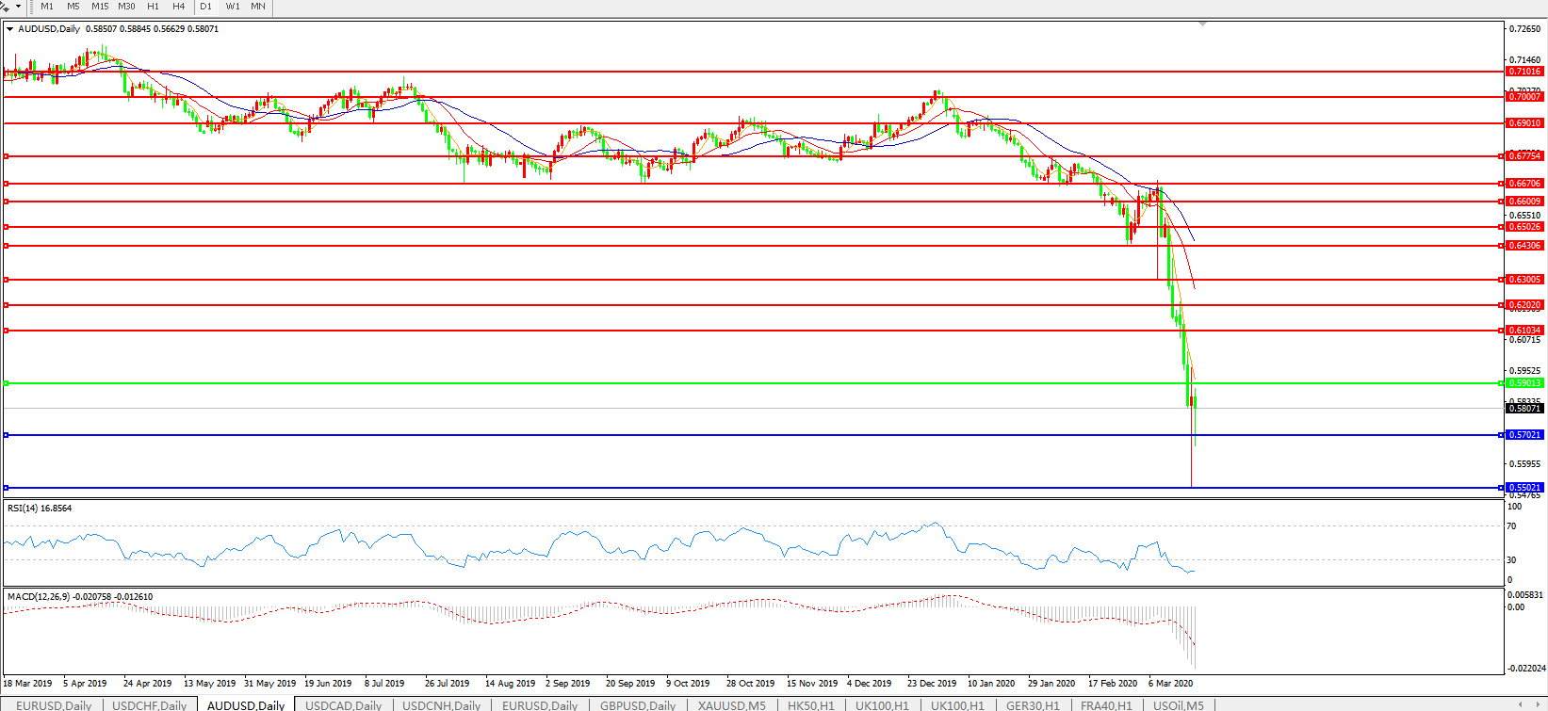The height and width of the screenshot is (711, 1548).
Task: Select the green 0.59013 horizontal line label
Action: [x=1524, y=383]
